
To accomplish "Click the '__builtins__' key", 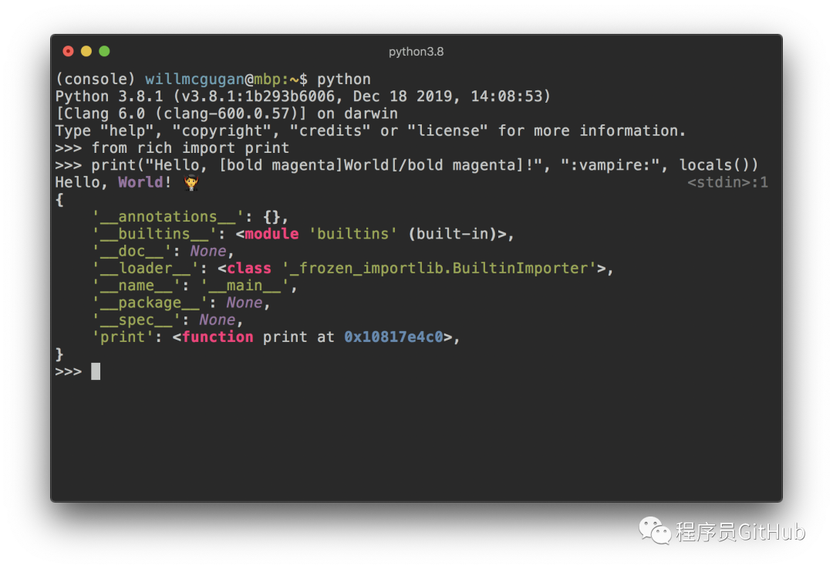I will [x=154, y=233].
